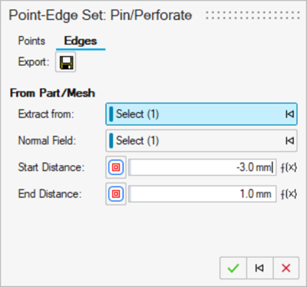Click the Export save disk icon

point(66,62)
